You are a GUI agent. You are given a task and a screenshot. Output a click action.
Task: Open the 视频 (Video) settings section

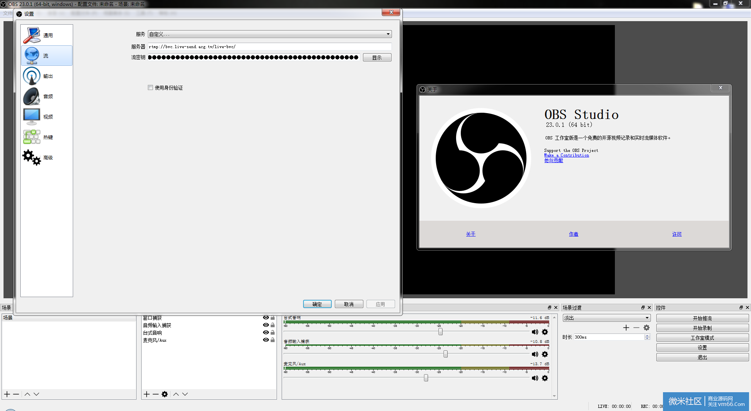pyautogui.click(x=47, y=117)
